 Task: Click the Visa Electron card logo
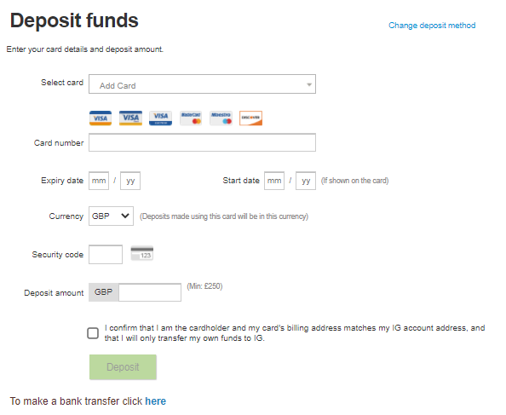(x=160, y=118)
